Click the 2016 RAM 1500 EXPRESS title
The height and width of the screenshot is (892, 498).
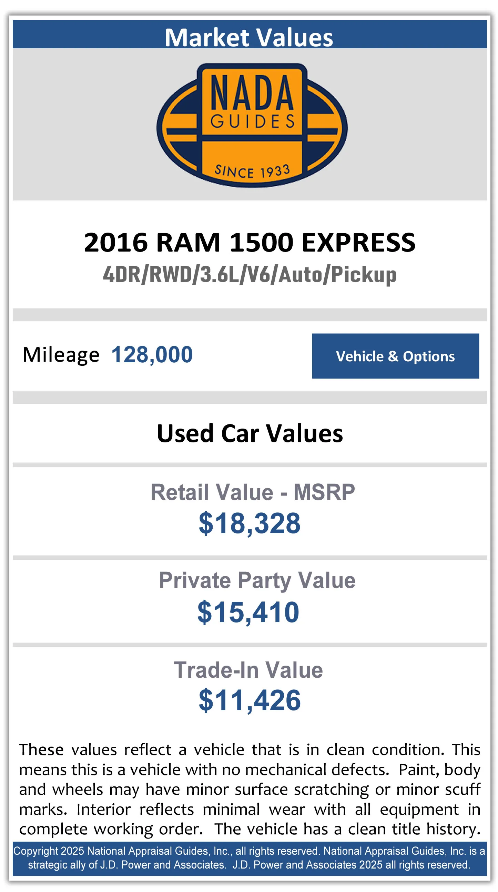pos(250,242)
